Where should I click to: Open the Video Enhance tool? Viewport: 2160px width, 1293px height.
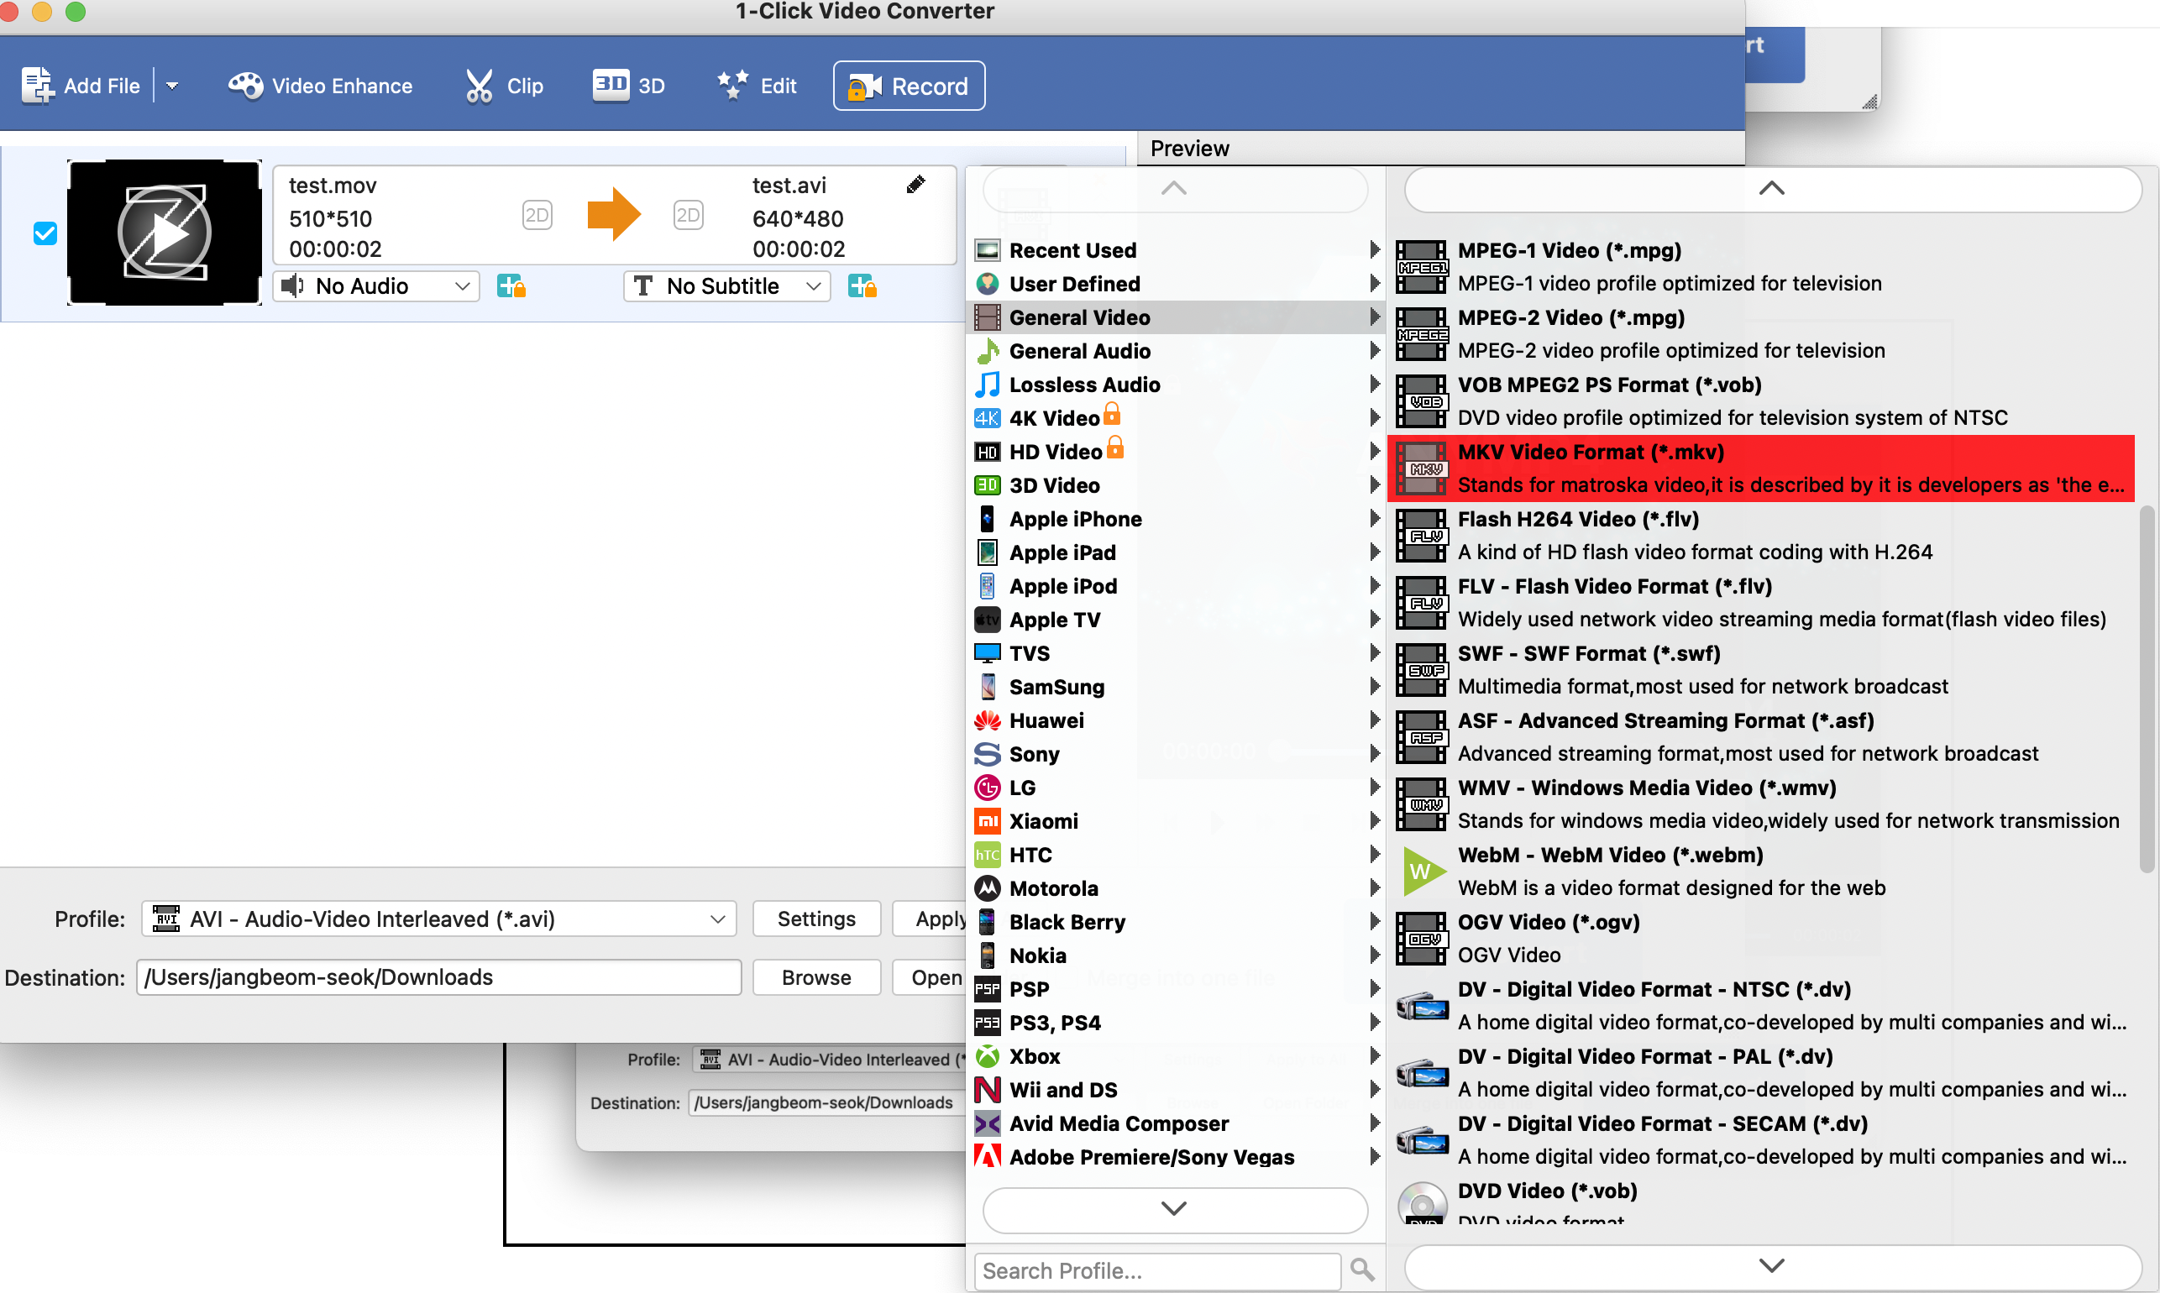(320, 86)
